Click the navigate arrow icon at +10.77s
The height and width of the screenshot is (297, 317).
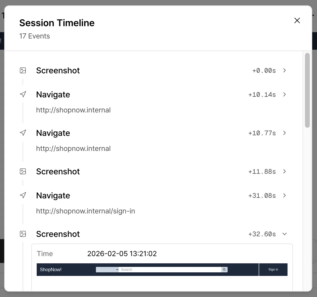[x=23, y=133]
